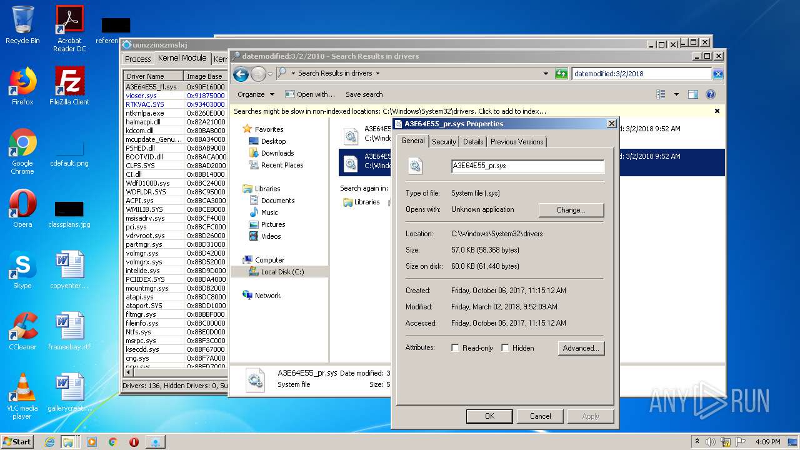Open the classplans.jpg desktop file

69,213
